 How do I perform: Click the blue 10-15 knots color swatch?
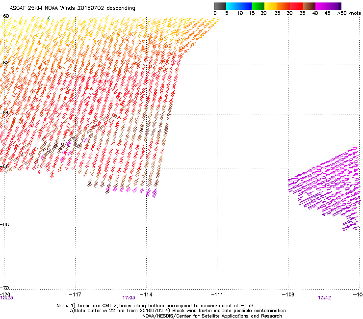[x=245, y=6]
